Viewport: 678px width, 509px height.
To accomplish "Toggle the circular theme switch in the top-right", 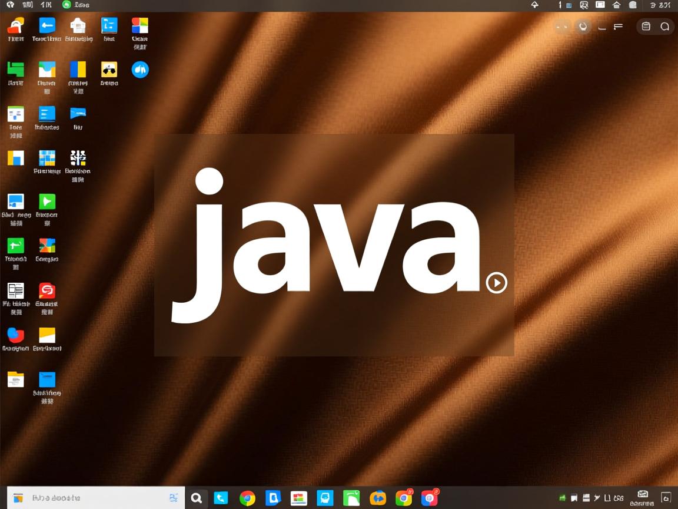I will coord(583,26).
